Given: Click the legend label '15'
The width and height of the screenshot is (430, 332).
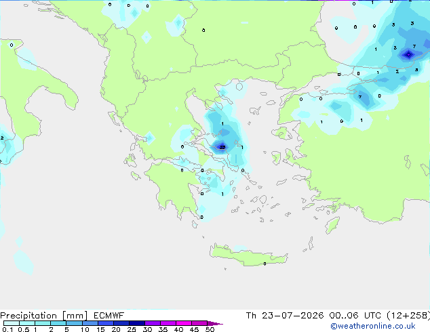Looking at the screenshot, I should pyautogui.click(x=100, y=329).
